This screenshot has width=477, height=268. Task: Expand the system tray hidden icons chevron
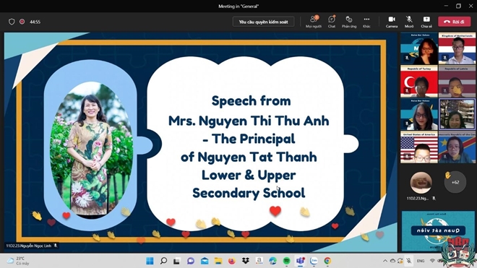tap(384, 261)
